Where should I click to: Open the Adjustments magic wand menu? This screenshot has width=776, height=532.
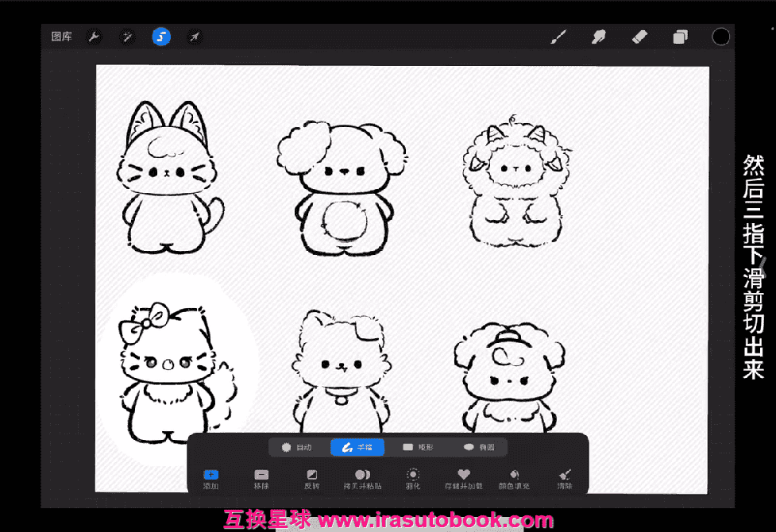click(127, 37)
